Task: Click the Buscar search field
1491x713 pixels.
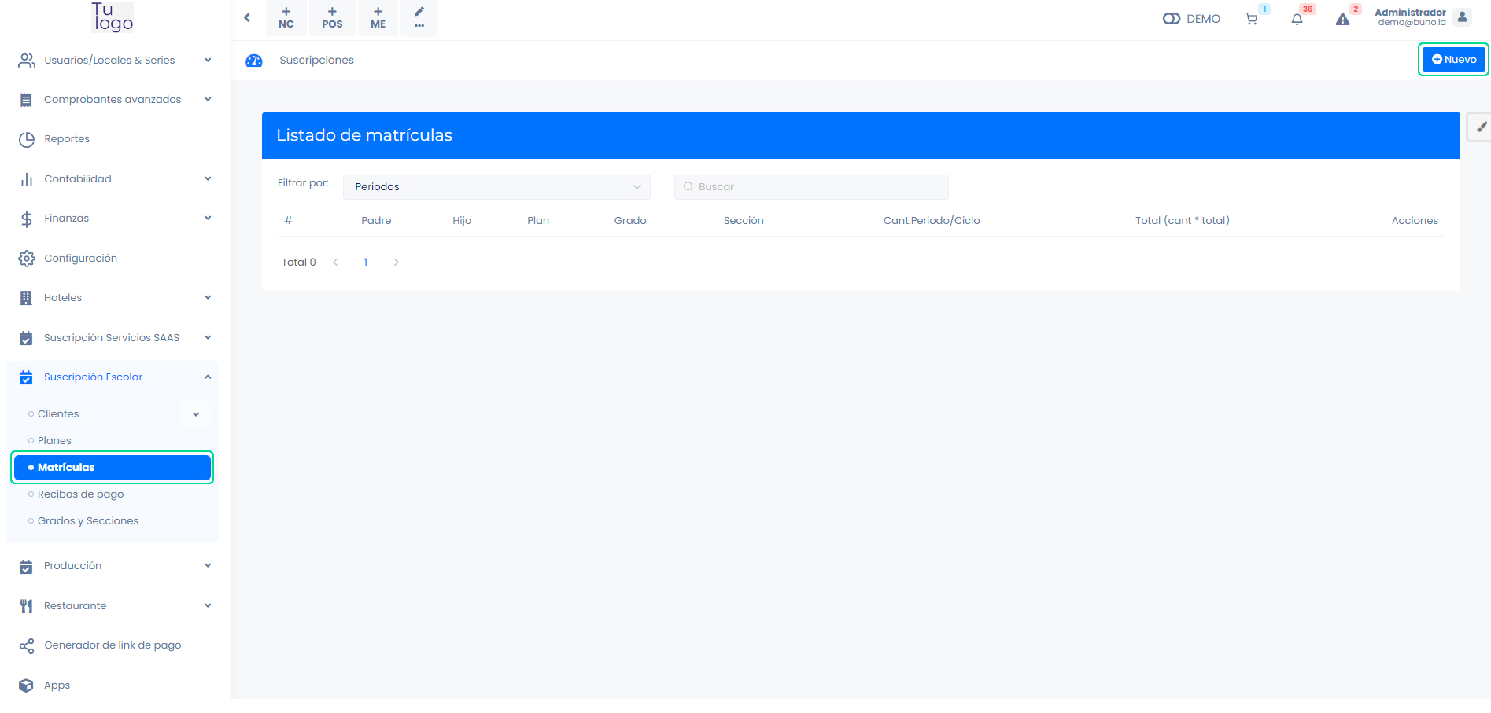Action: (811, 187)
